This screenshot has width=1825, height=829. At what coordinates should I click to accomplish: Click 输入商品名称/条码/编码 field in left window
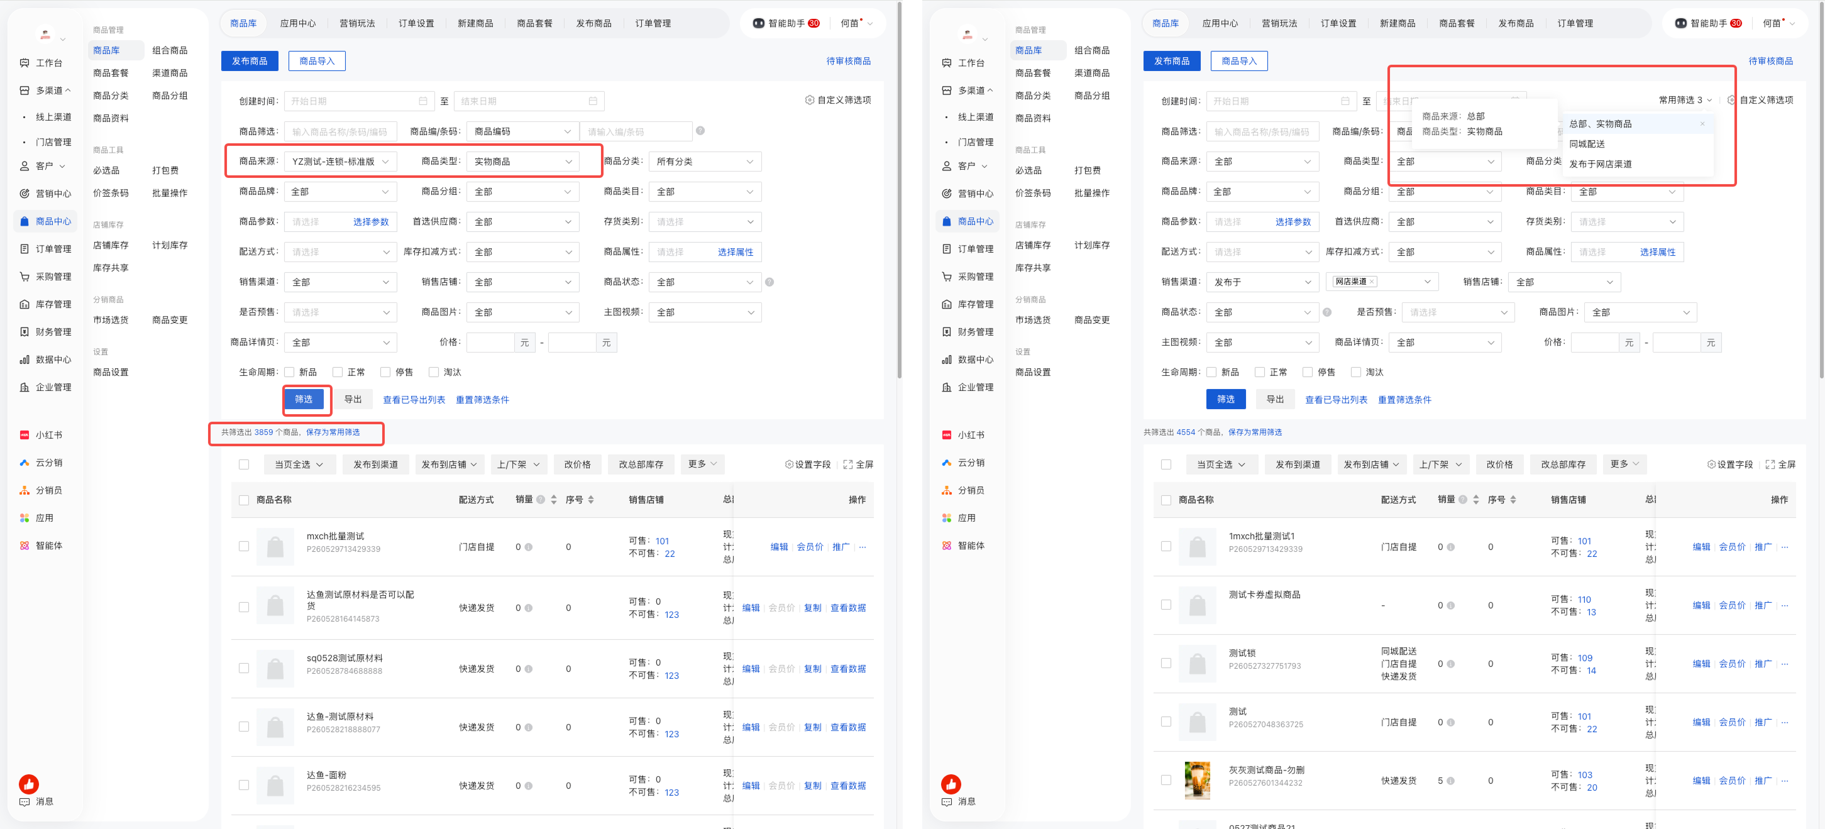click(x=340, y=132)
